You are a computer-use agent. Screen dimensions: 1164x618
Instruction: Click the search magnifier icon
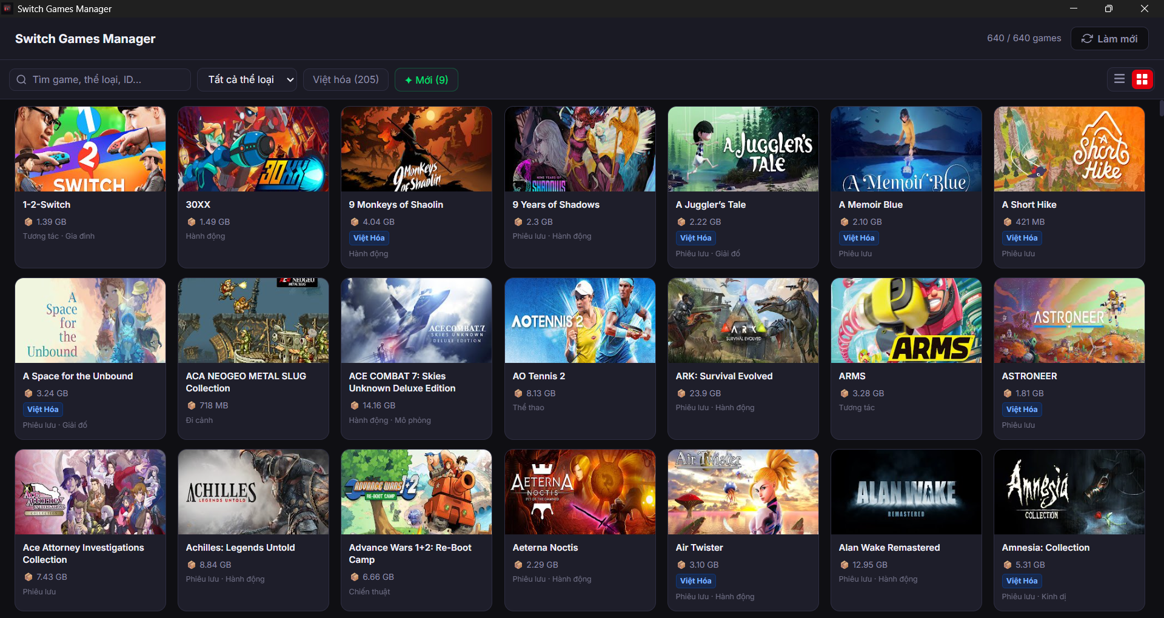[21, 79]
